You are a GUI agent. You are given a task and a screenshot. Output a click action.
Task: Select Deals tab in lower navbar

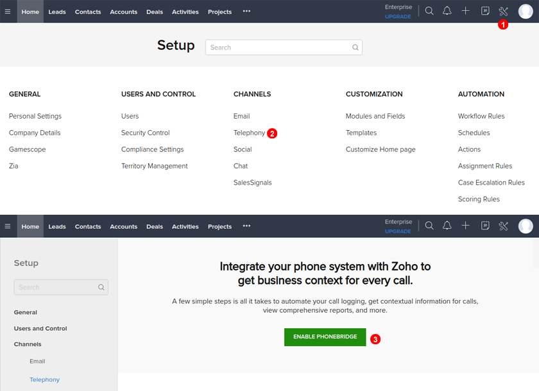[x=155, y=226]
